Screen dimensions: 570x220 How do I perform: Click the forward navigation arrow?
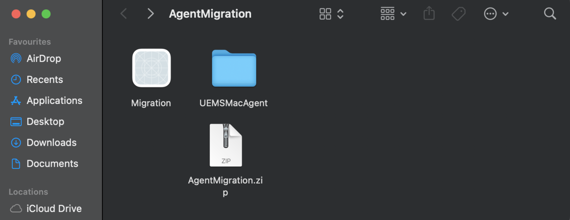click(150, 13)
